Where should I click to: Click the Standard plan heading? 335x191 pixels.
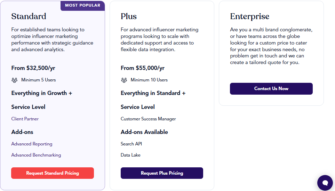coord(29,16)
